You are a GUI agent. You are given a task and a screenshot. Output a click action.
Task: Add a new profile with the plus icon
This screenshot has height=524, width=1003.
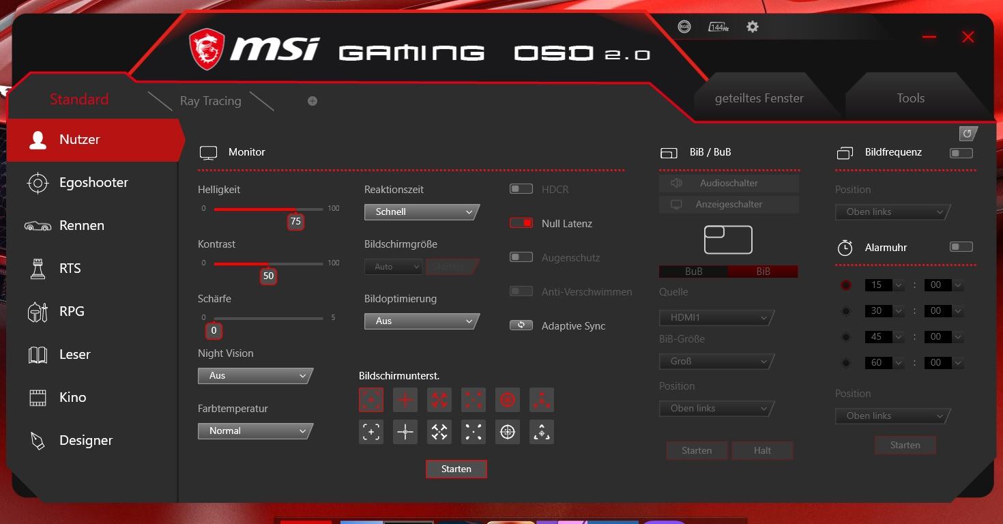312,101
